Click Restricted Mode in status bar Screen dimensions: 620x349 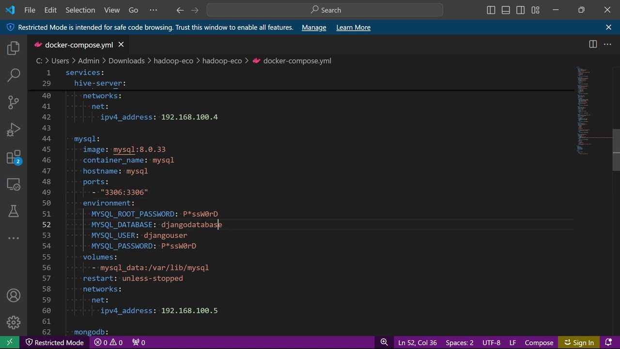point(54,342)
